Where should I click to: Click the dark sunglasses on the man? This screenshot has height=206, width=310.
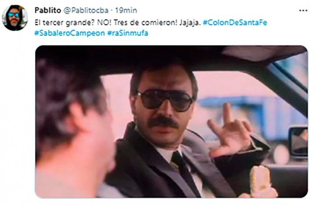tap(165, 101)
